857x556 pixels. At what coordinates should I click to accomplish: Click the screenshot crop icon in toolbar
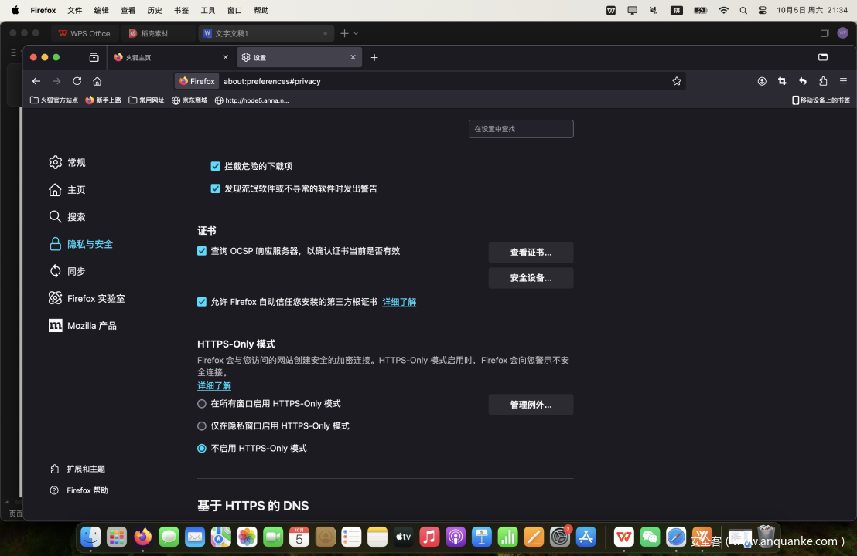click(x=782, y=81)
